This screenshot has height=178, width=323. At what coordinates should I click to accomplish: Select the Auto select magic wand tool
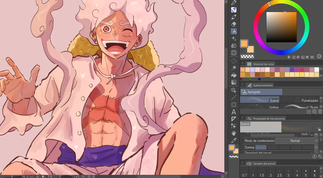pos(234,68)
